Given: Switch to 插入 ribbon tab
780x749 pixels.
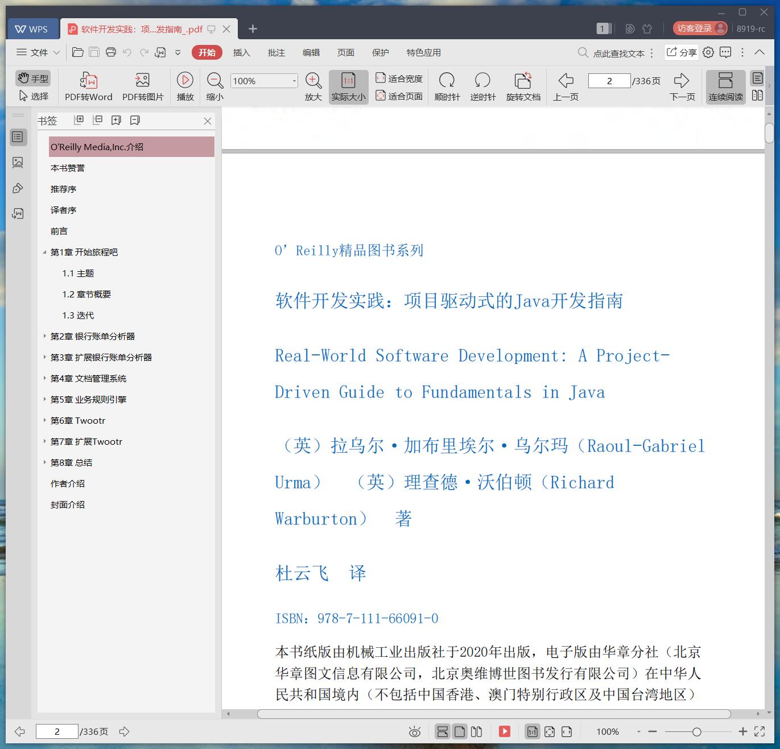Looking at the screenshot, I should point(241,52).
